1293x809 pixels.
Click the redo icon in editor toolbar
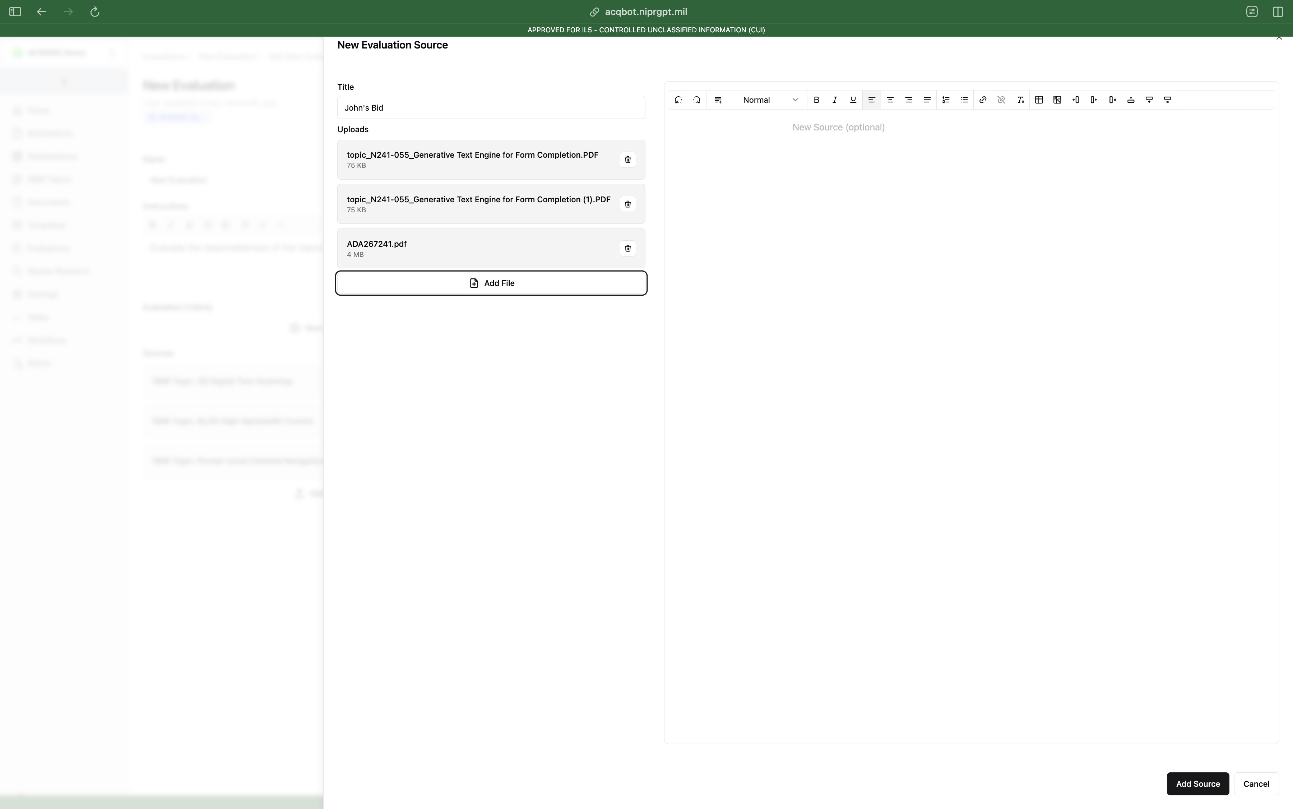point(696,100)
